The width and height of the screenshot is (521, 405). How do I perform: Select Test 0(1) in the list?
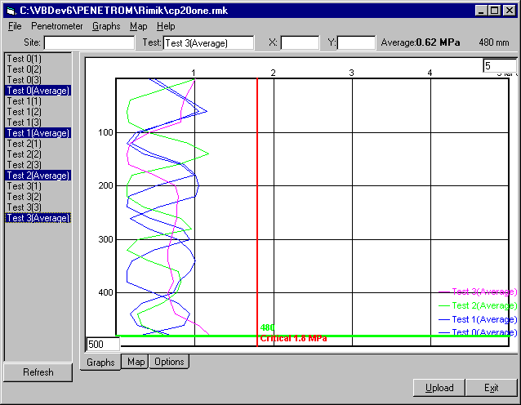coord(38,59)
